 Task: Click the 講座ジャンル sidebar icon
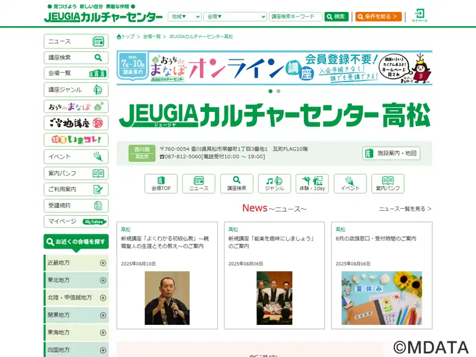click(98, 90)
